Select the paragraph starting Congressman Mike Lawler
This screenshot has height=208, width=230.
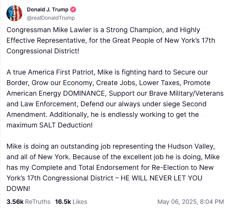point(111,40)
